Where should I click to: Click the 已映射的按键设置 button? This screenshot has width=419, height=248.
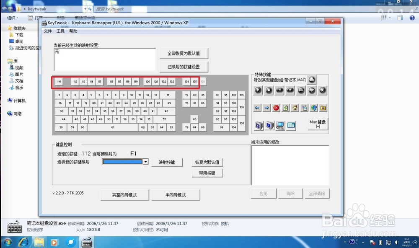click(x=184, y=67)
